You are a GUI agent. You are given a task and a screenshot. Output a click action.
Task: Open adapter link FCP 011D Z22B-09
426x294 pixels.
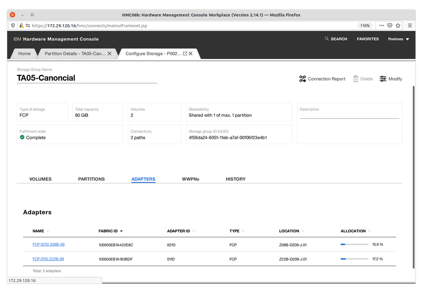coord(48,259)
